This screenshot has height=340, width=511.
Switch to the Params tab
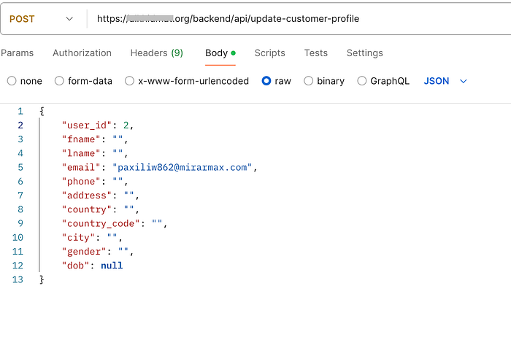pyautogui.click(x=18, y=53)
